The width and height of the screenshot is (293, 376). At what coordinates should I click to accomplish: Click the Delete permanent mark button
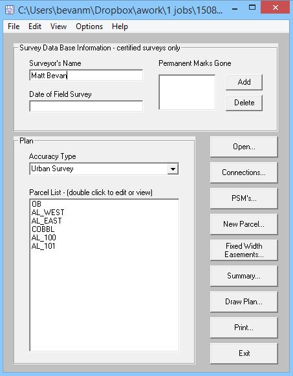coord(244,103)
